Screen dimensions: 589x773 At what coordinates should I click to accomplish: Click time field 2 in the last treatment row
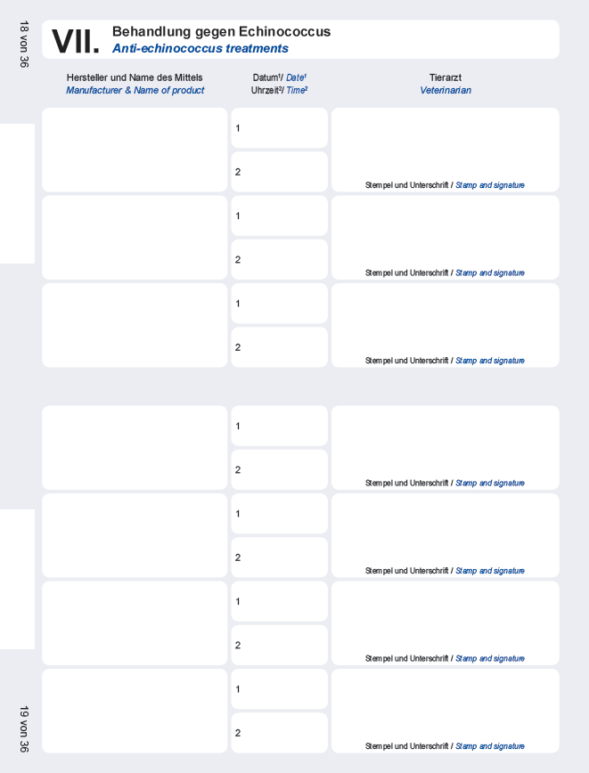click(279, 733)
